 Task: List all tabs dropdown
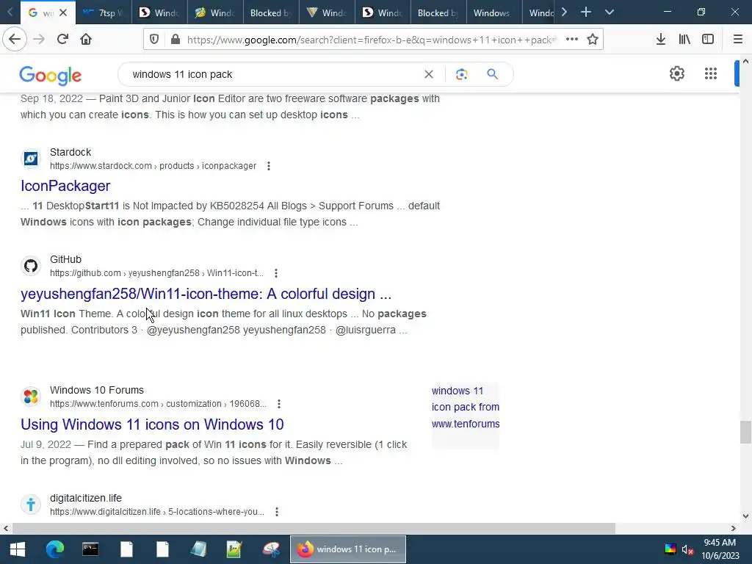click(x=609, y=12)
